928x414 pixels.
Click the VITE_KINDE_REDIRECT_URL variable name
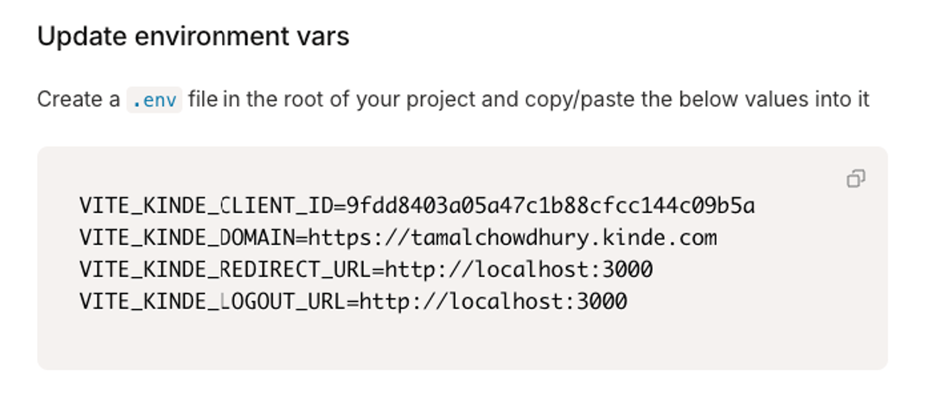coord(225,270)
